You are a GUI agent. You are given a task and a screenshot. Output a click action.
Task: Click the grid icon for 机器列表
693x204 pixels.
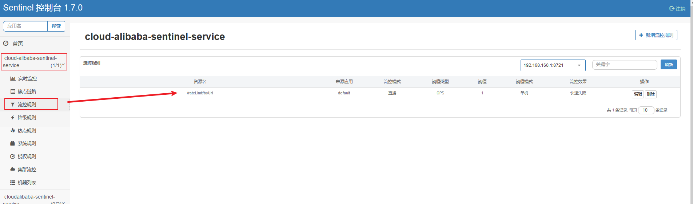(x=13, y=183)
